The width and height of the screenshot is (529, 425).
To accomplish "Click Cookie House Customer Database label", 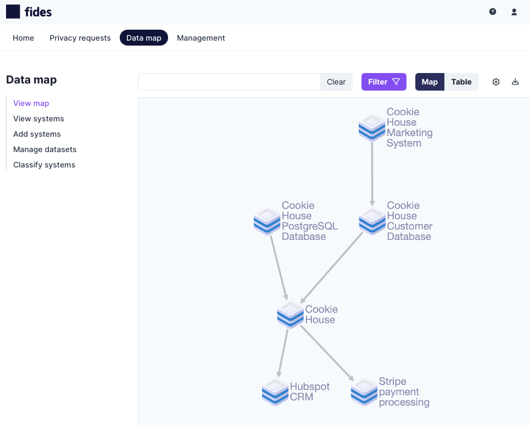I will (410, 221).
